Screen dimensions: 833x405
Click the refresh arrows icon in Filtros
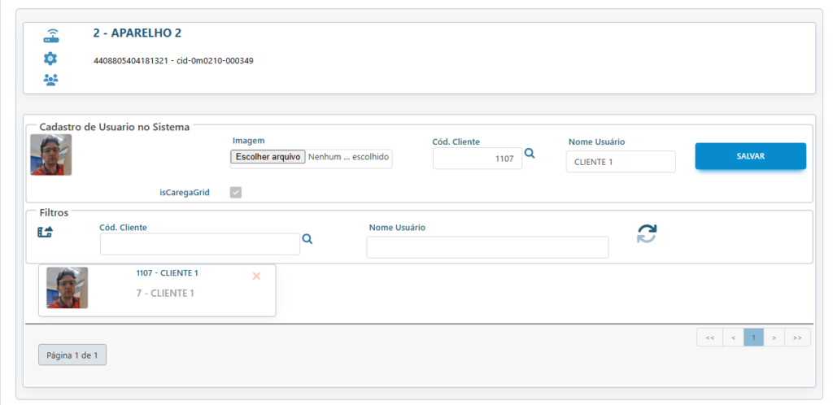647,233
